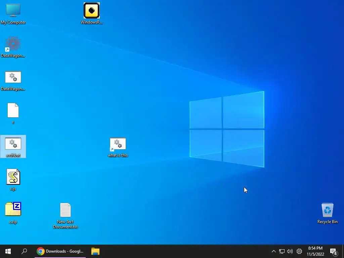344x258 pixels.
Task: Show hidden tray icons chevron
Action: (273, 251)
